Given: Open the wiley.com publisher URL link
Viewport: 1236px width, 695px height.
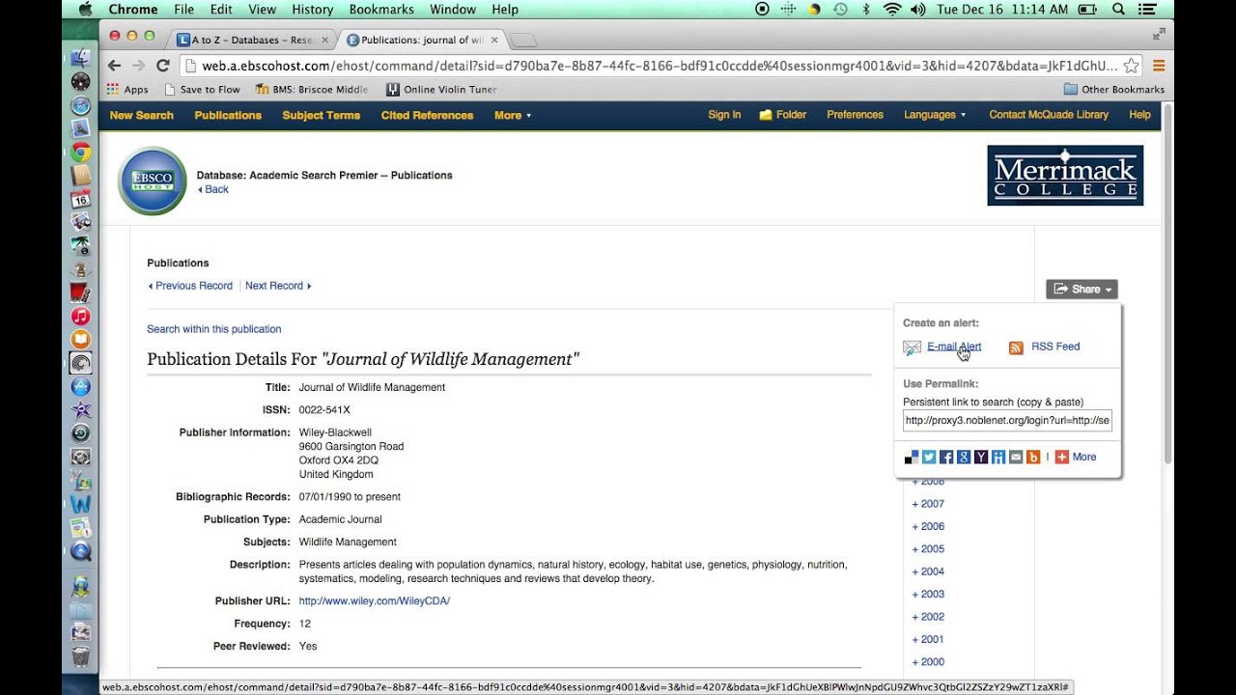Looking at the screenshot, I should tap(375, 601).
